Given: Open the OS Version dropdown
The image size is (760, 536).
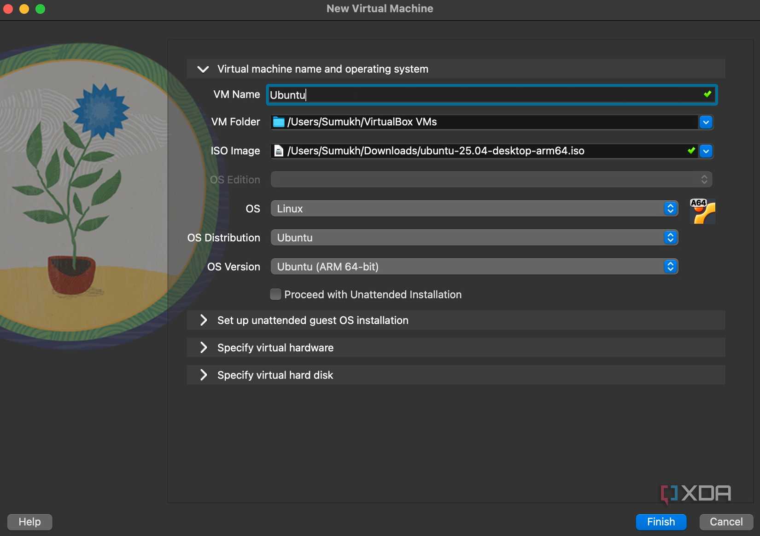Looking at the screenshot, I should 474,267.
